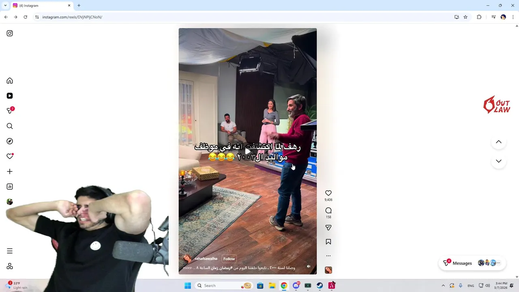Open the Chrome profile avatar
The width and height of the screenshot is (519, 292).
pos(503,17)
